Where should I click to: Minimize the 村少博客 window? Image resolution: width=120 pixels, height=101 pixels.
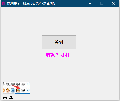90,3
